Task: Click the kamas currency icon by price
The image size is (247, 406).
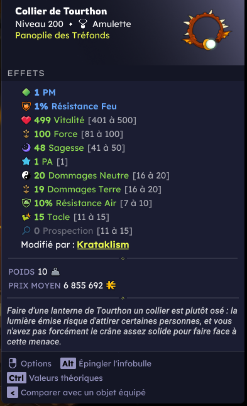Action: click(x=111, y=285)
